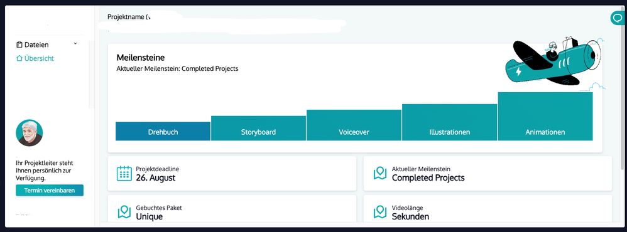This screenshot has width=627, height=232.
Task: Click the Aktueller Meilenstein map icon
Action: (x=380, y=173)
